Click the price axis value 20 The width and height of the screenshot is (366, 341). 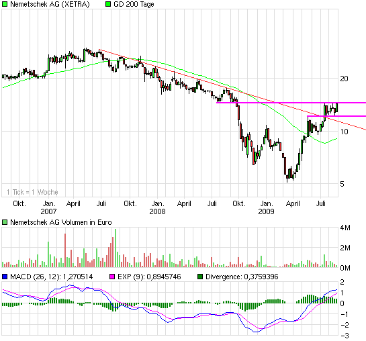[344, 79]
